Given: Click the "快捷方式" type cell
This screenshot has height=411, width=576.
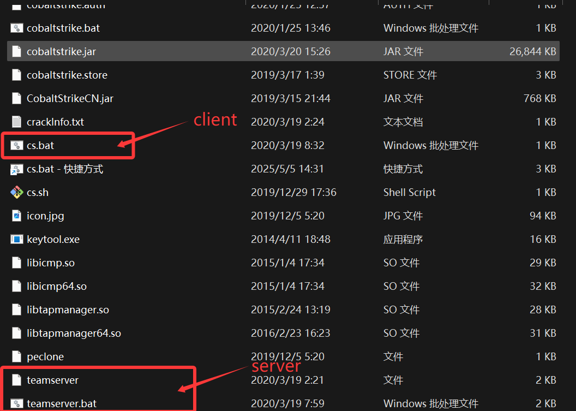Looking at the screenshot, I should [x=403, y=169].
